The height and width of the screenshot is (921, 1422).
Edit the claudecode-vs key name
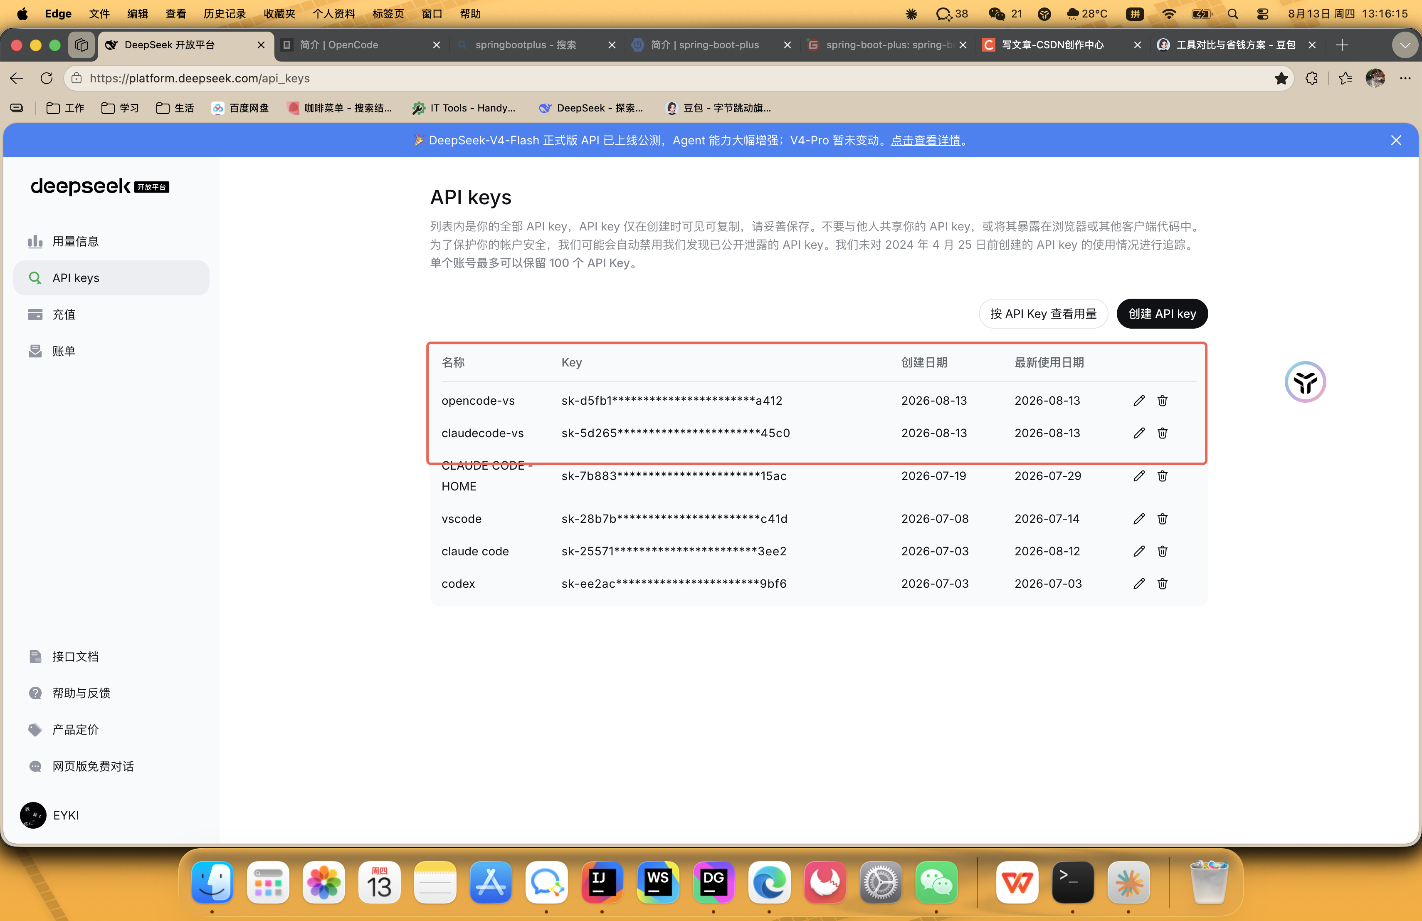tap(1139, 433)
